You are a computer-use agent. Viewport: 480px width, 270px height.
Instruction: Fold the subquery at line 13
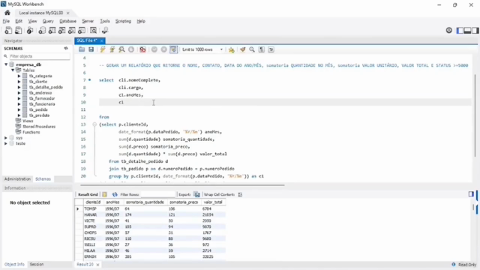point(94,124)
